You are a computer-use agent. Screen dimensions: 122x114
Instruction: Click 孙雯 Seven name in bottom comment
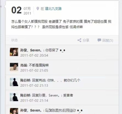[31, 110]
